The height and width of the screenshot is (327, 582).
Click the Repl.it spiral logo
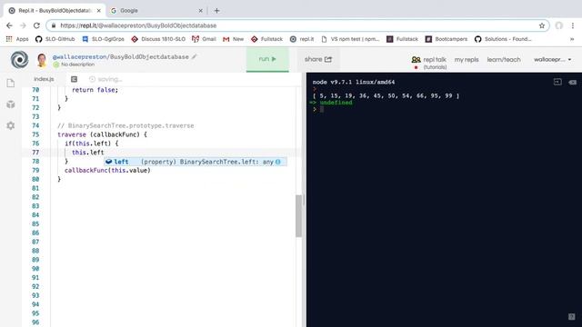pos(19,59)
